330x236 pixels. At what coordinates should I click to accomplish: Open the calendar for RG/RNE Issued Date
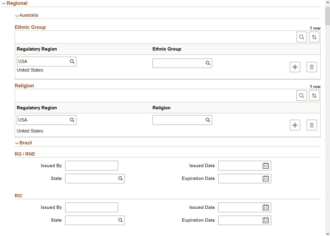265,166
